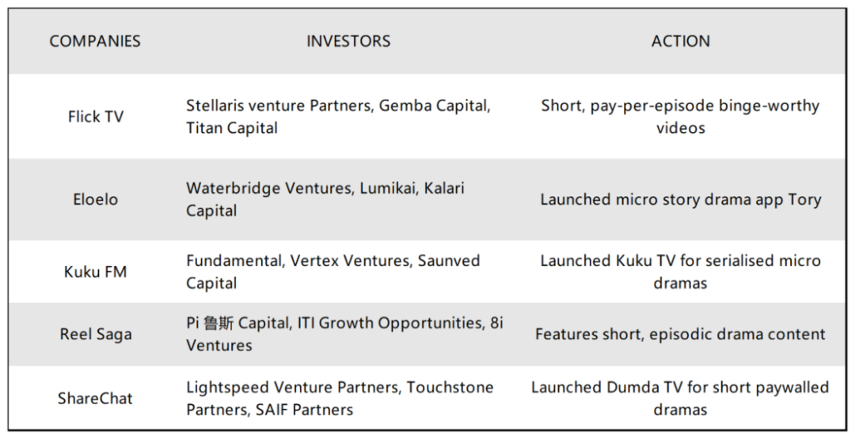855x439 pixels.
Task: Click the Titan Capital text
Action: click(x=232, y=128)
